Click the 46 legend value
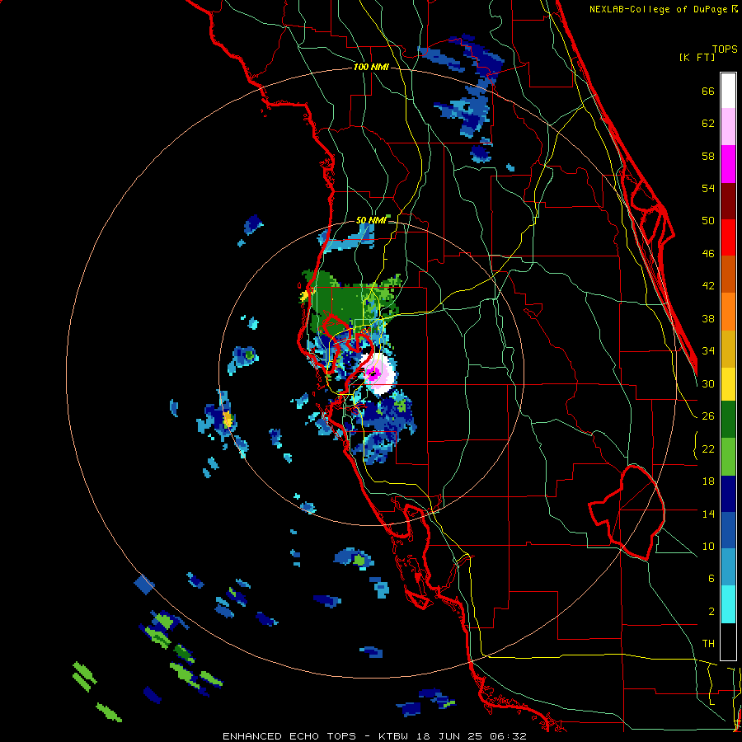The height and width of the screenshot is (742, 742). 708,254
